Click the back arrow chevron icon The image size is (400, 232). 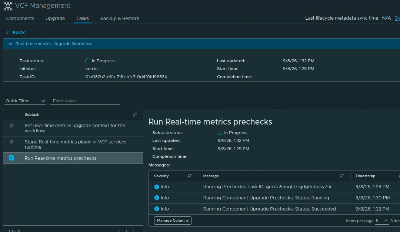(x=8, y=33)
